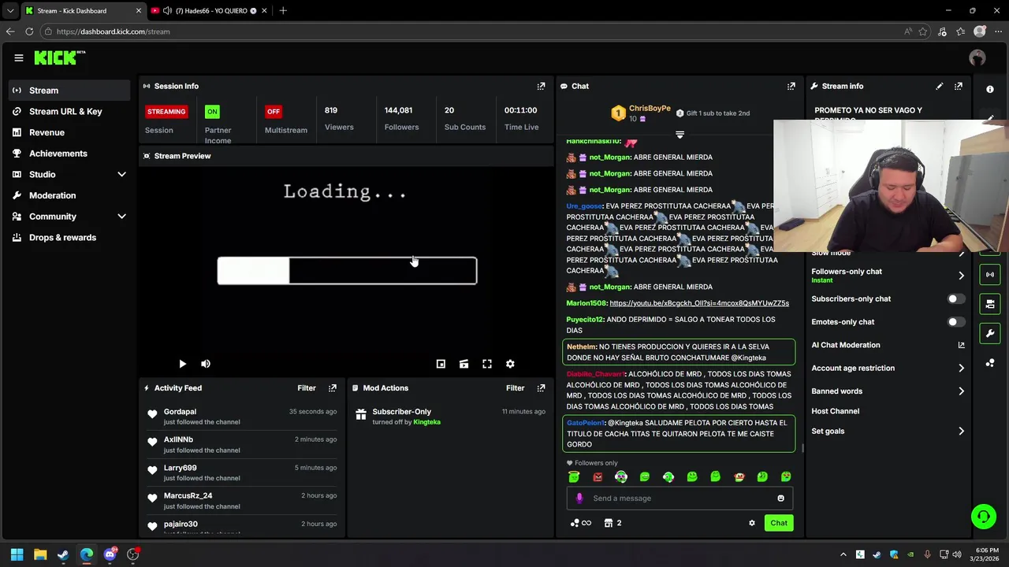Click the profile avatar at top right

point(977,57)
